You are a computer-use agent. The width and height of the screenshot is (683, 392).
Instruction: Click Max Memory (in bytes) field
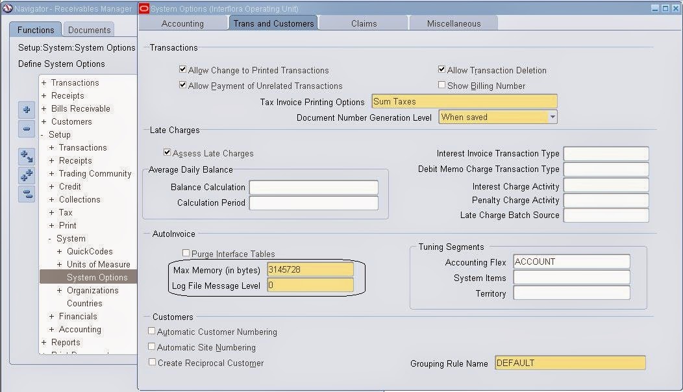(310, 269)
